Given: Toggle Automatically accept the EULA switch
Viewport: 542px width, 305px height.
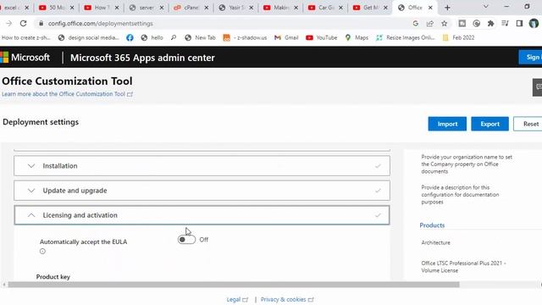Looking at the screenshot, I should [186, 240].
